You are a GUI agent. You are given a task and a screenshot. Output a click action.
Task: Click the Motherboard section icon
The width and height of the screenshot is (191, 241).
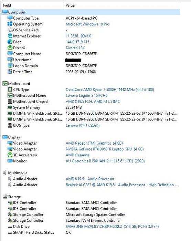[5, 83]
